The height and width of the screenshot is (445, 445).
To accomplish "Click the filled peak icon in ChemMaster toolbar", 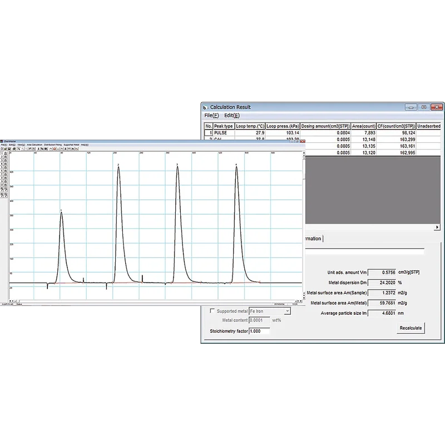I will click(73, 149).
